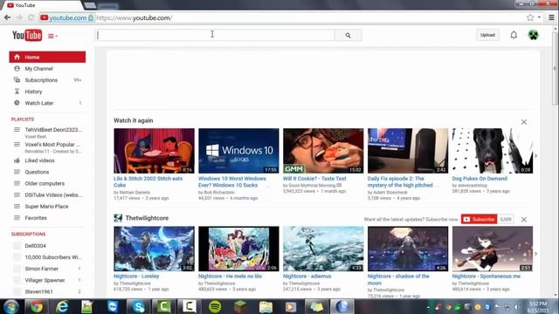Subscribe to Thetwilightcore
This screenshot has width=559, height=314.
[x=480, y=219]
